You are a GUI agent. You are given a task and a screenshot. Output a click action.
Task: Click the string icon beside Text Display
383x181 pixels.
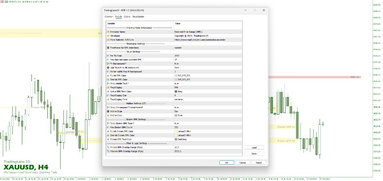click(108, 88)
